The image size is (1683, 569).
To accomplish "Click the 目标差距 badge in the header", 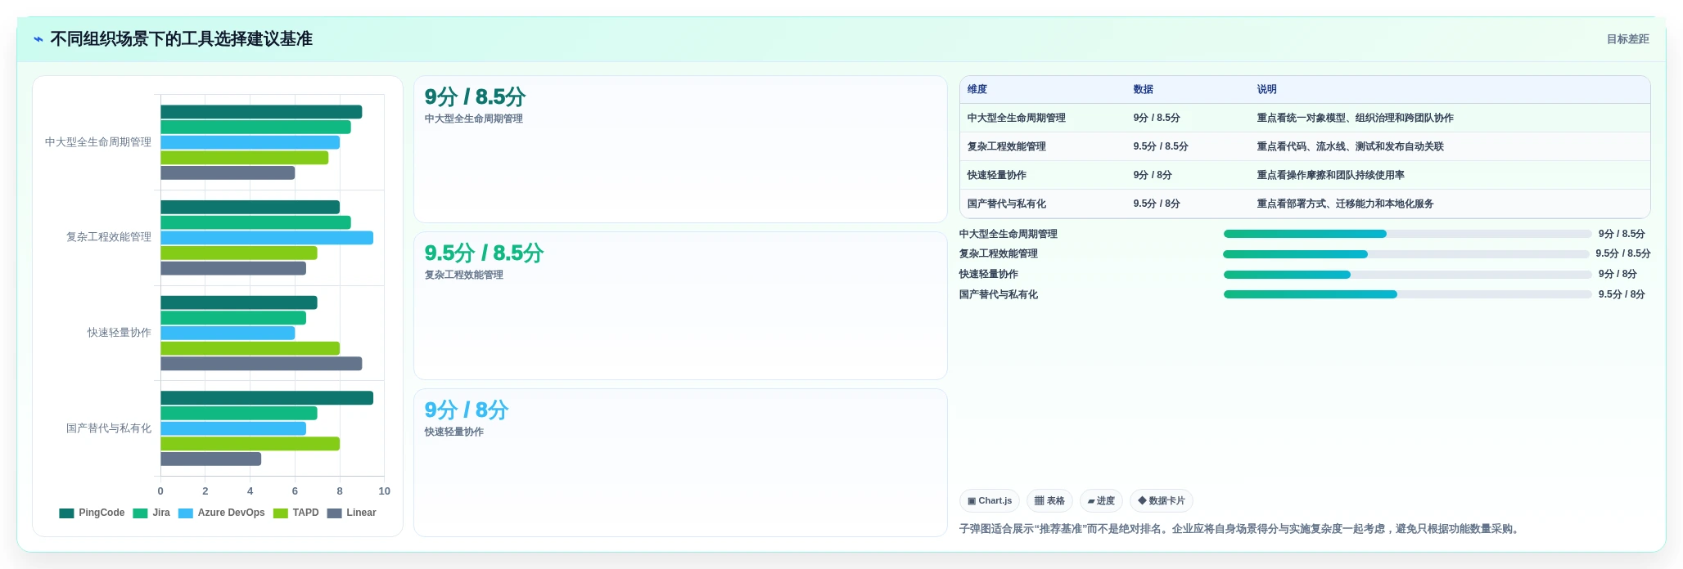I will 1627,39.
